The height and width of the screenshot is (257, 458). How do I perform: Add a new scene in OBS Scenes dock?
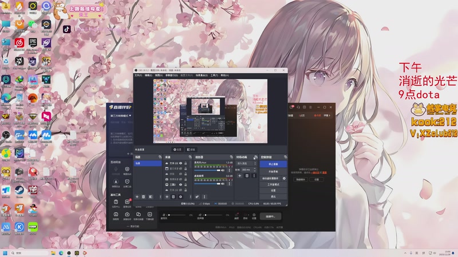coord(137,196)
